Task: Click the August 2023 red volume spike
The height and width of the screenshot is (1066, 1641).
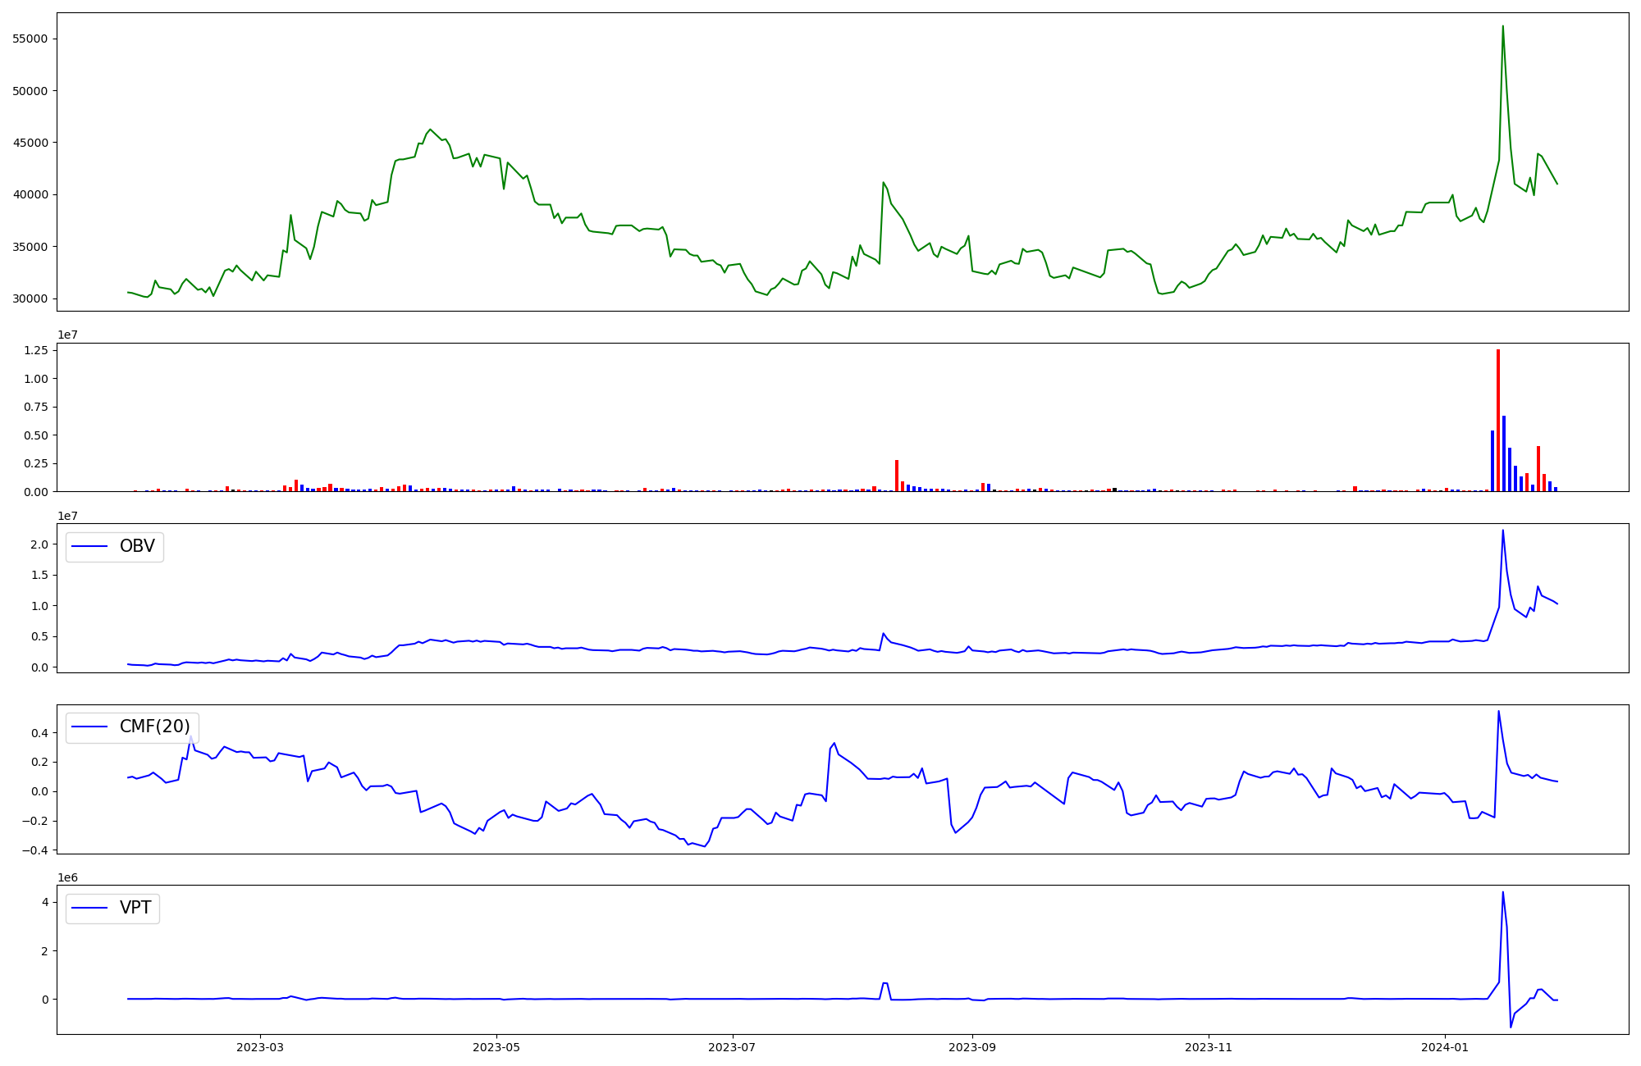Action: click(897, 476)
